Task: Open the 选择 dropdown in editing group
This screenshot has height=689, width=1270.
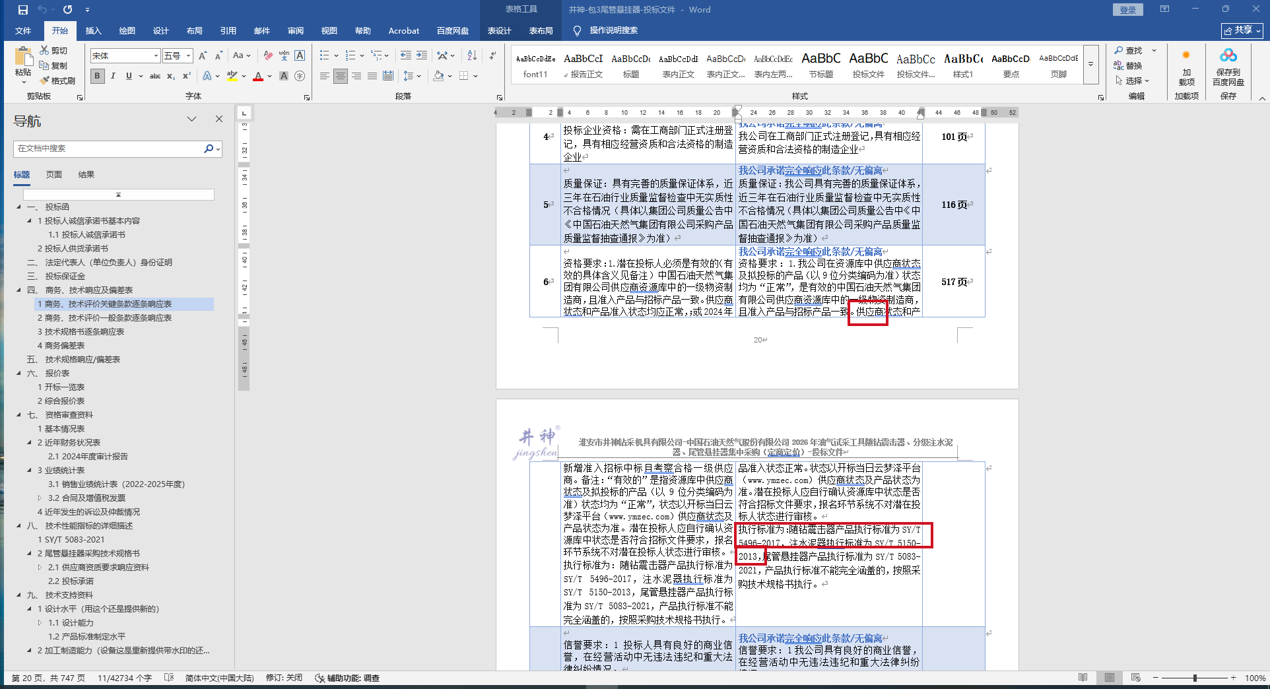Action: [x=1133, y=81]
